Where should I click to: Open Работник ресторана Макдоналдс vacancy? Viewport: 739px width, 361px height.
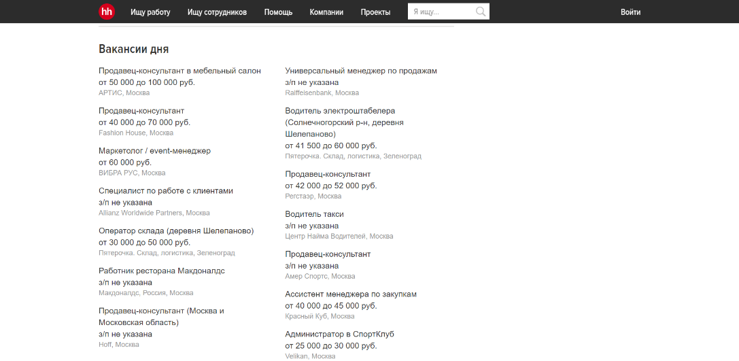[x=162, y=271]
